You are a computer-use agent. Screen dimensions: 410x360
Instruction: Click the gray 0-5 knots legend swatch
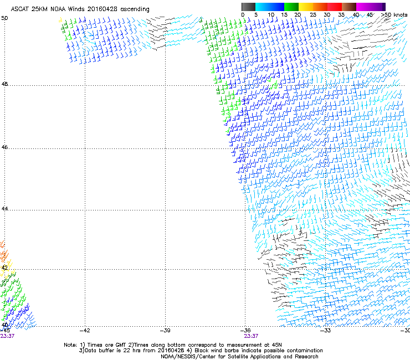pos(248,7)
